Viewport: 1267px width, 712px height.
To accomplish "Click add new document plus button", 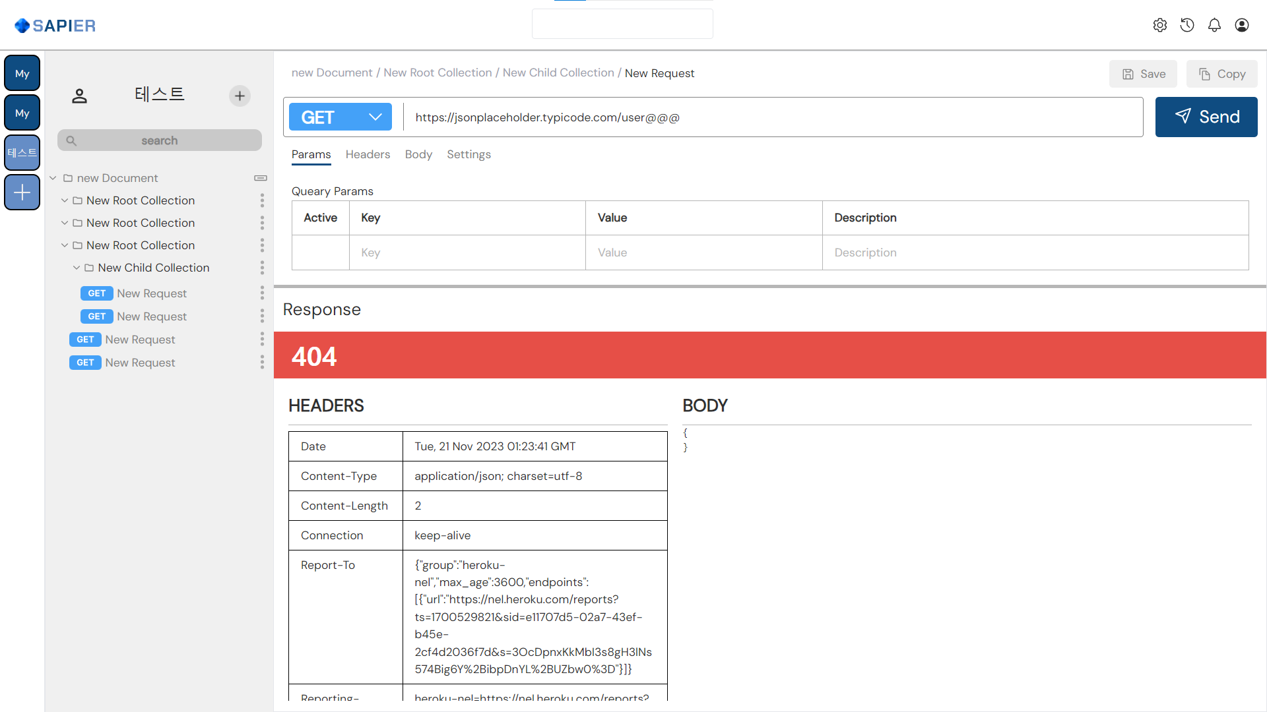I will (240, 96).
